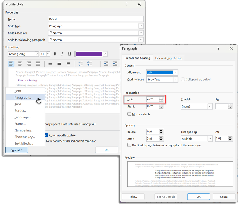This screenshot has width=242, height=208.
Task: Click Cancel in Paragraph dialog
Action: (x=224, y=197)
